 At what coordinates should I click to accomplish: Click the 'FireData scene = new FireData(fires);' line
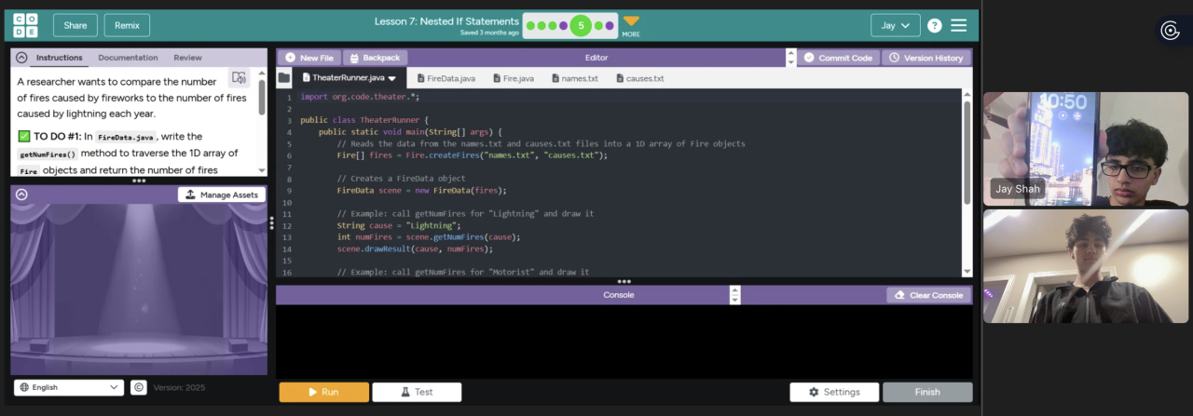click(421, 190)
